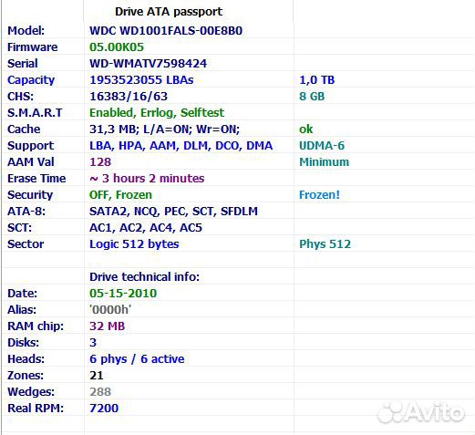The height and width of the screenshot is (435, 475).
Task: Click the SCT: label
Action: click(19, 228)
